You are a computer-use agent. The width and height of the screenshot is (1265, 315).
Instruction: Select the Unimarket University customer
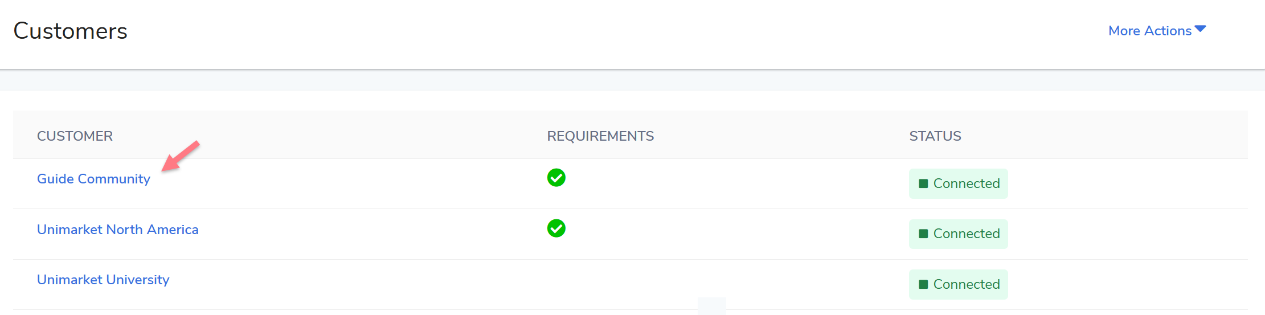pyautogui.click(x=103, y=280)
